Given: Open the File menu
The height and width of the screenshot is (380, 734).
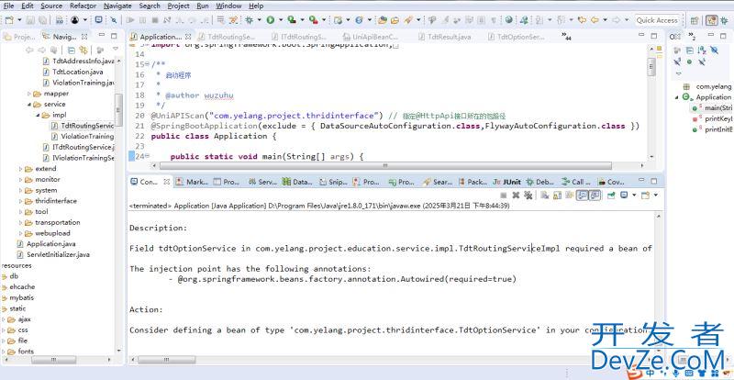Looking at the screenshot, I should pyautogui.click(x=8, y=6).
